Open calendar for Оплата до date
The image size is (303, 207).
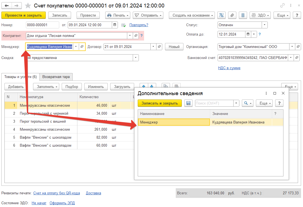pyautogui.click(x=248, y=34)
